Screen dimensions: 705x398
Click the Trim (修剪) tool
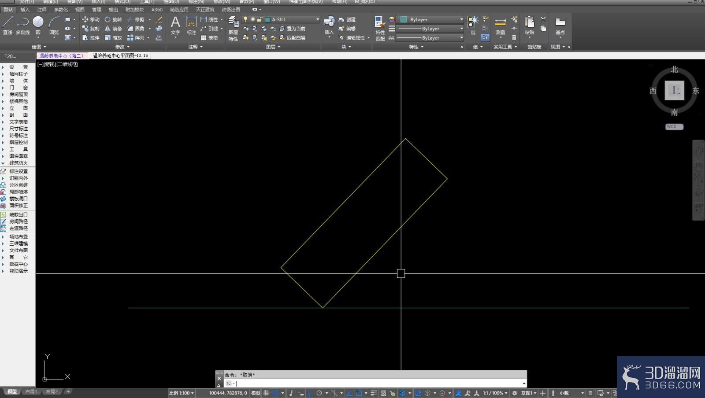(x=136, y=19)
